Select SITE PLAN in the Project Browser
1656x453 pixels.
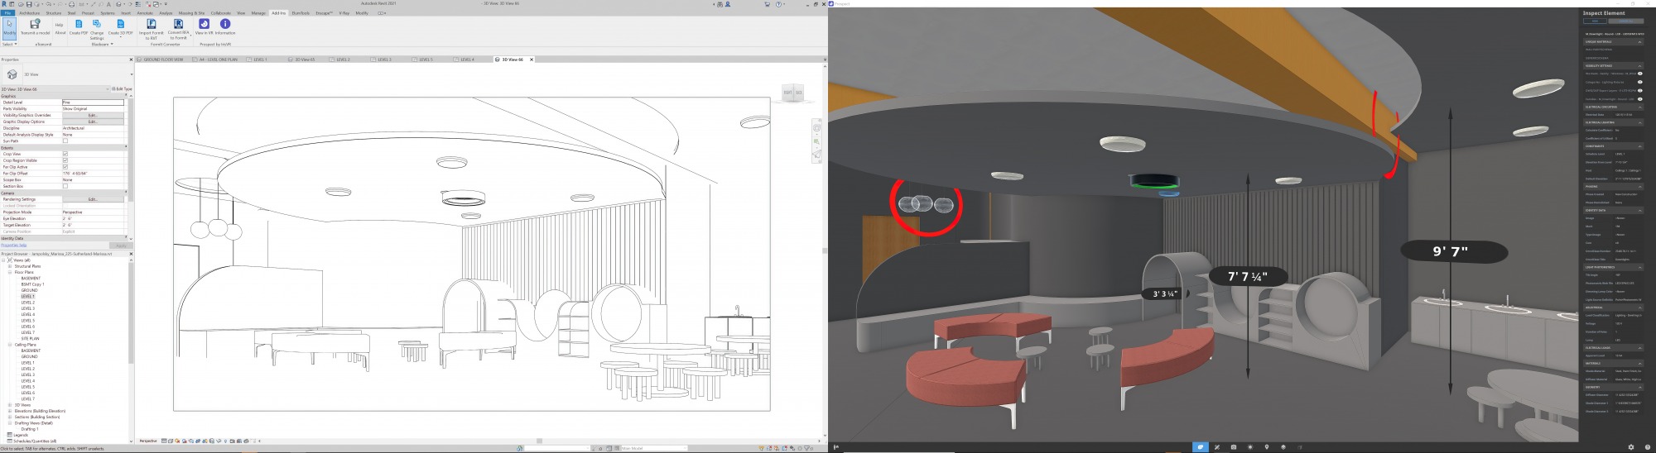[x=30, y=338]
